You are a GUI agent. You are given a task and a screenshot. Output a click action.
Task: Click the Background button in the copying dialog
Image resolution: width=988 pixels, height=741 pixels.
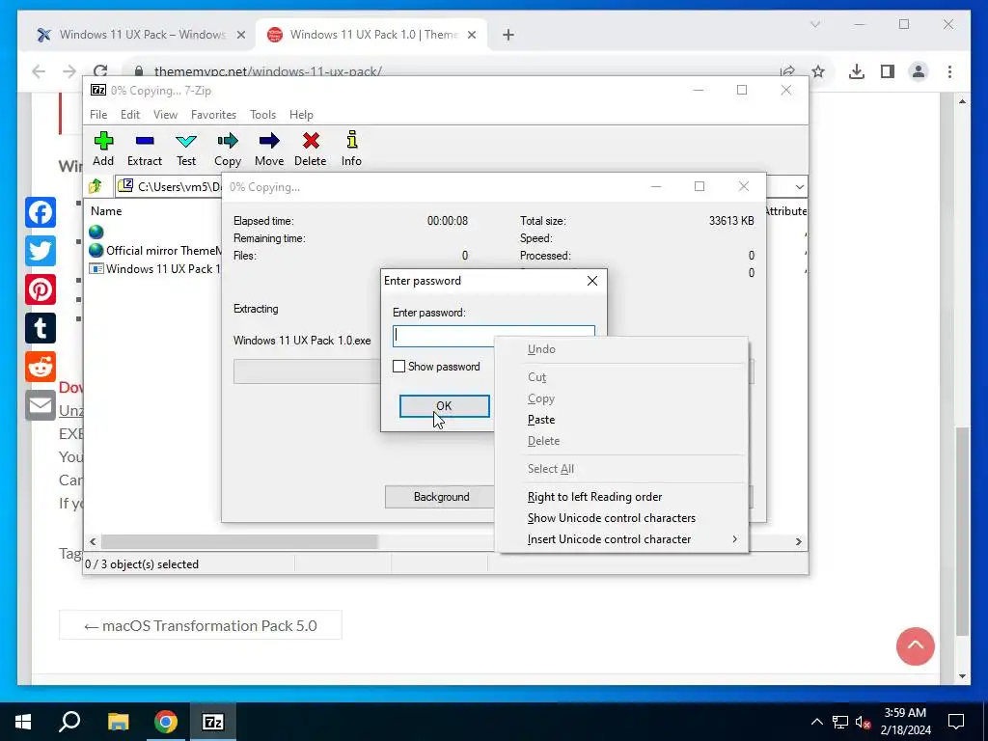click(441, 497)
